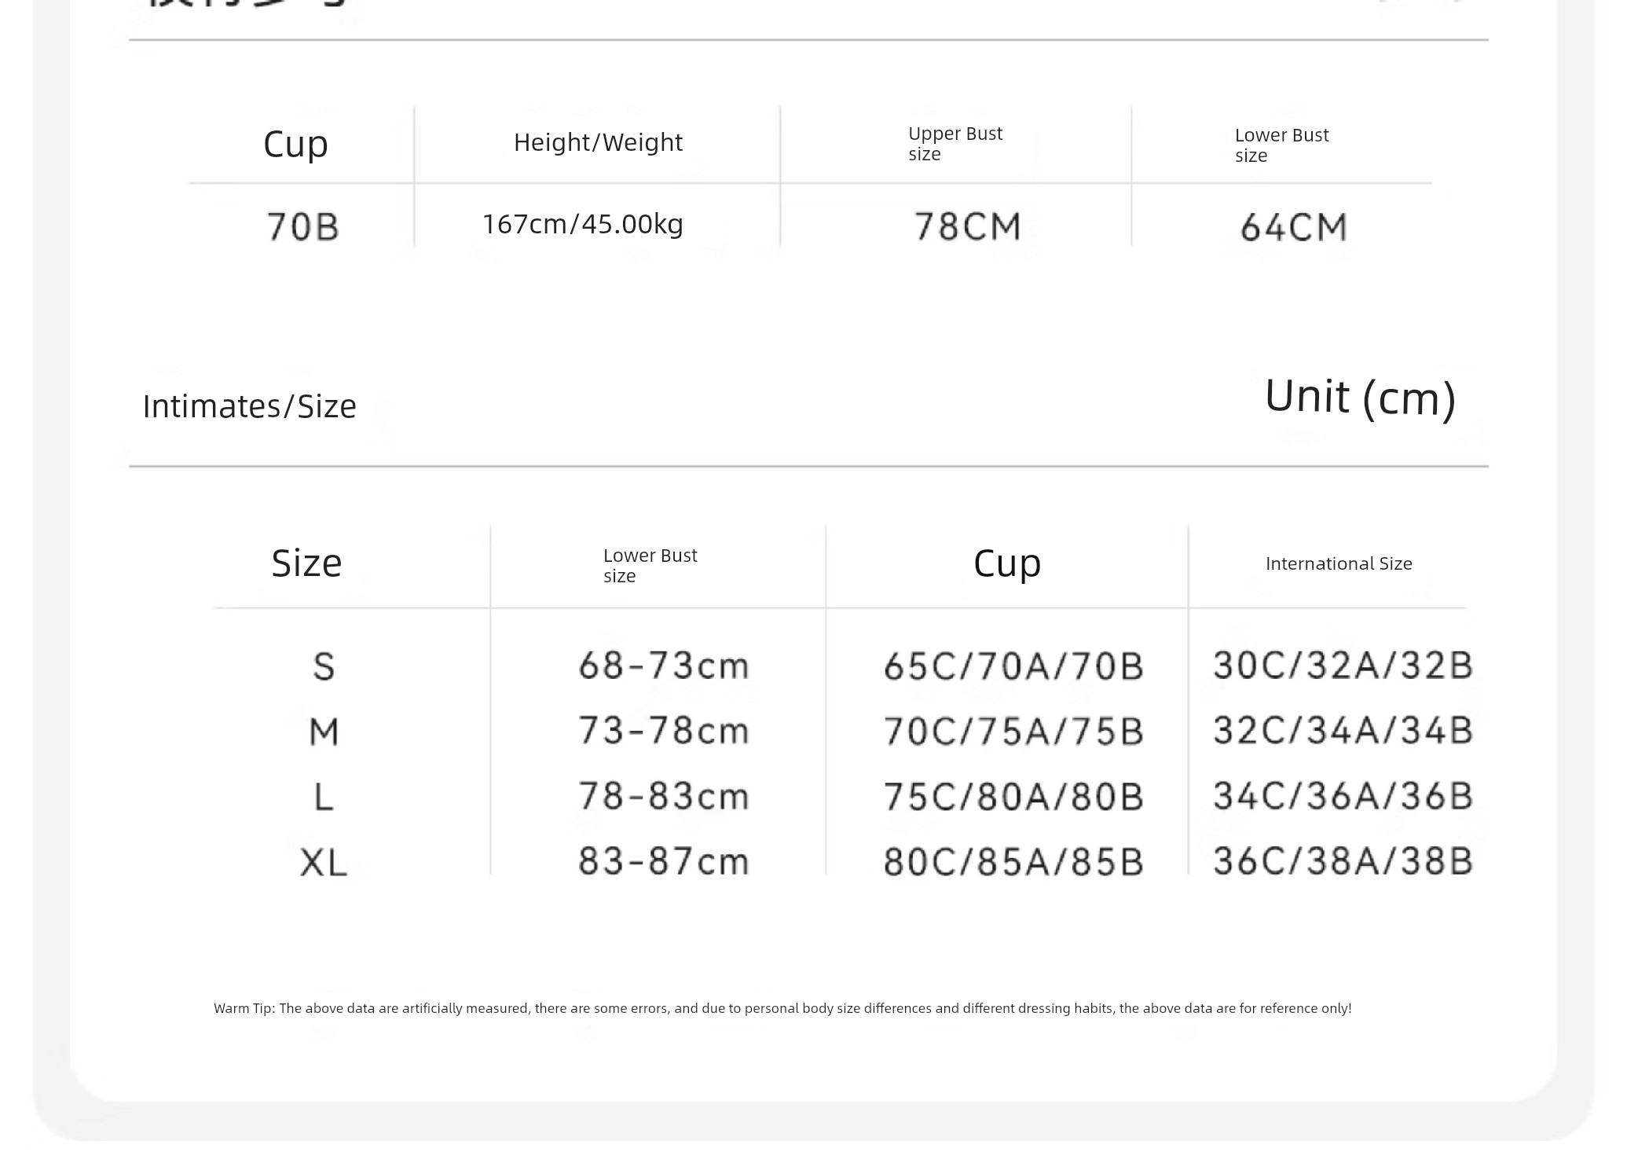Click the 36C/38A/38B international size
The width and height of the screenshot is (1627, 1163).
1343,861
